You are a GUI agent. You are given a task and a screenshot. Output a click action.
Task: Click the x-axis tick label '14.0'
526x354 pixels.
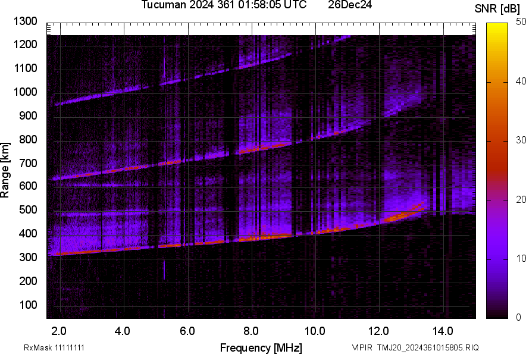[443, 331]
